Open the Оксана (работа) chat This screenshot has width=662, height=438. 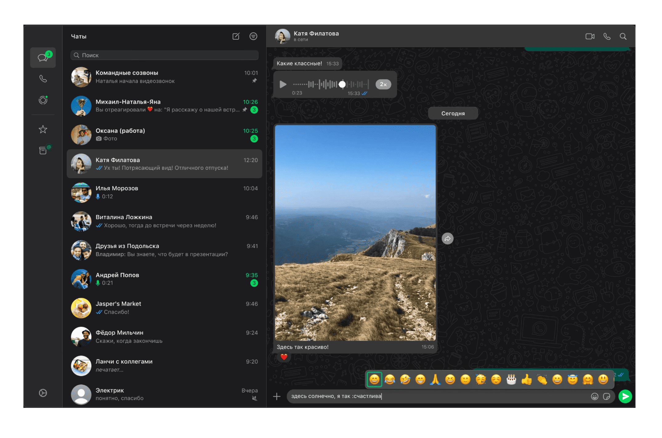[x=164, y=134]
